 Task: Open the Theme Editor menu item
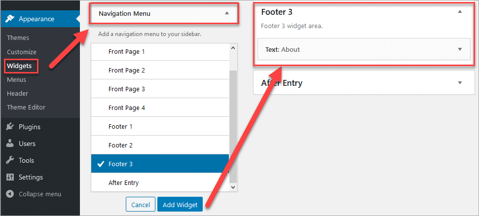click(26, 107)
